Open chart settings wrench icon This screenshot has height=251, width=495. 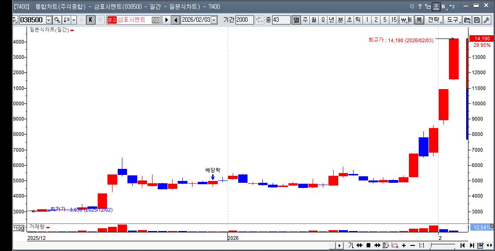pos(487,20)
